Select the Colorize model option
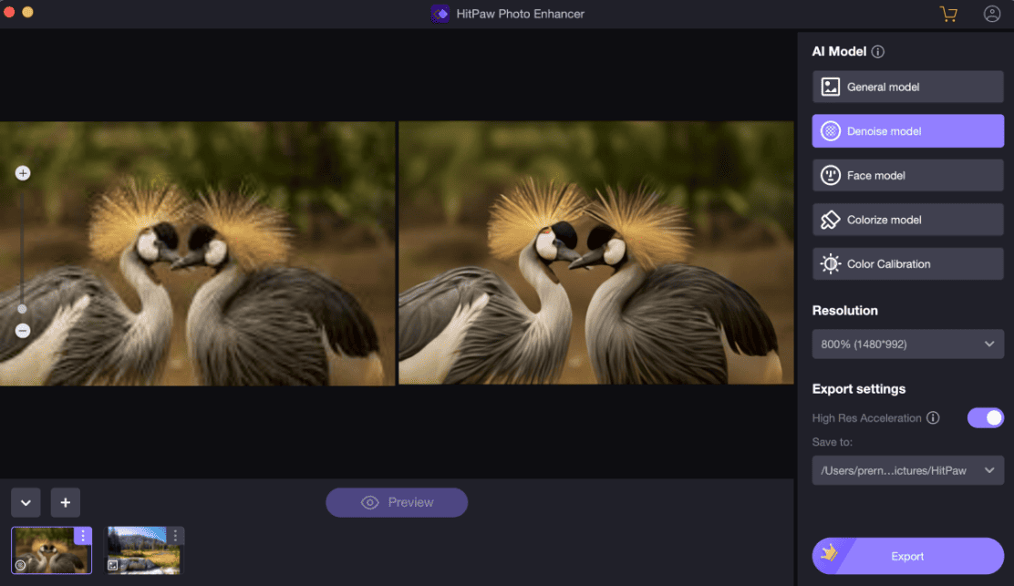The image size is (1014, 586). [907, 220]
